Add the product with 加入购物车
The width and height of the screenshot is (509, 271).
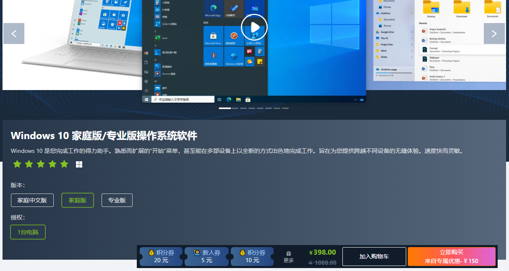[x=374, y=256]
